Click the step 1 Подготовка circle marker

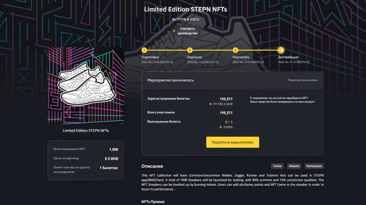click(x=144, y=50)
